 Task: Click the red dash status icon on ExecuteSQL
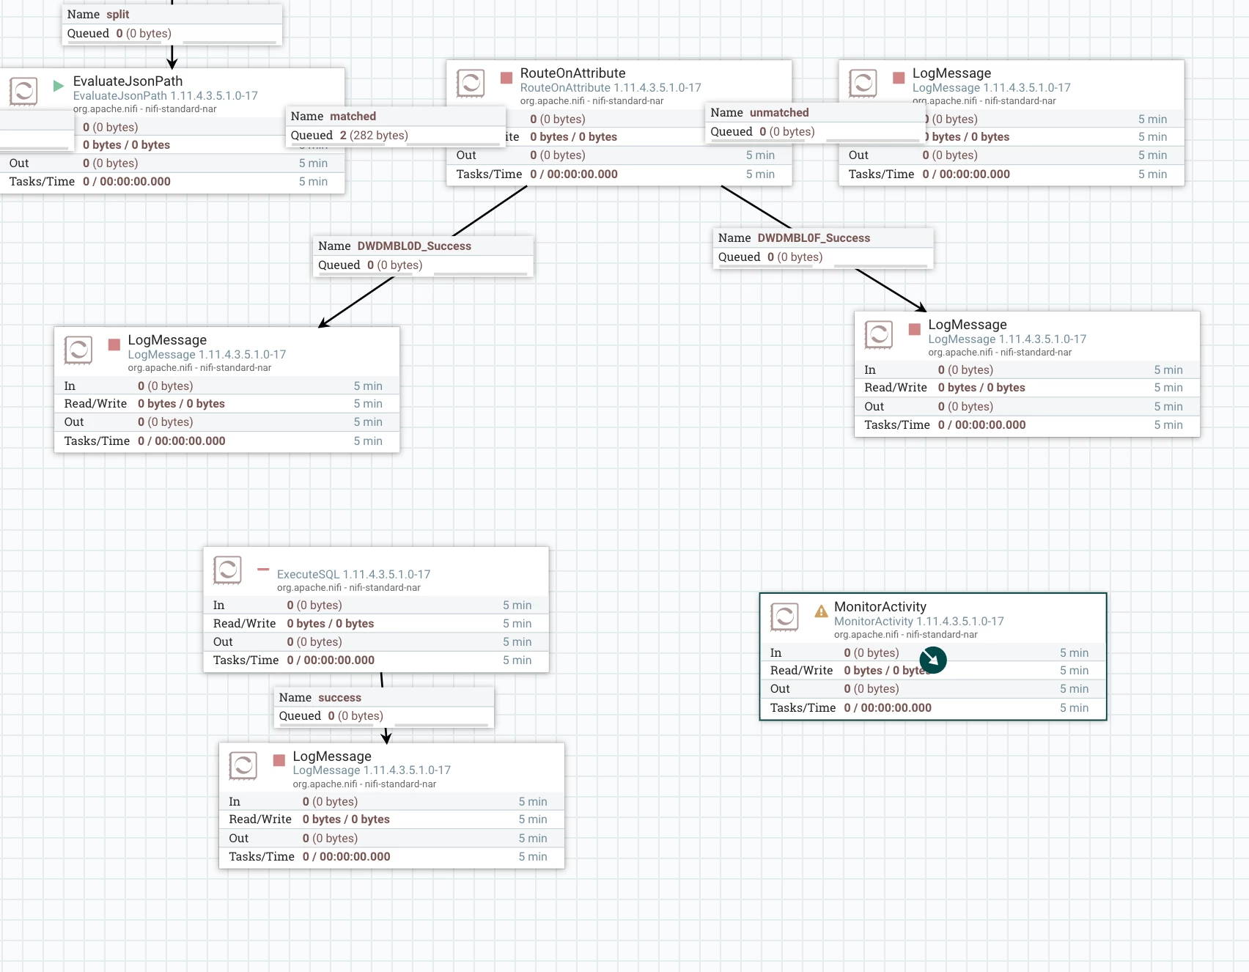(263, 569)
